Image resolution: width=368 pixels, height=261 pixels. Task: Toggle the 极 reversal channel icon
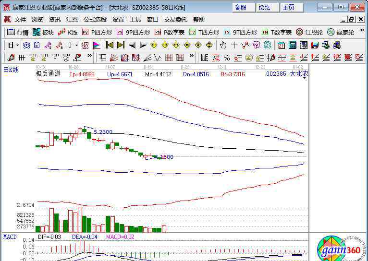pyautogui.click(x=85, y=45)
